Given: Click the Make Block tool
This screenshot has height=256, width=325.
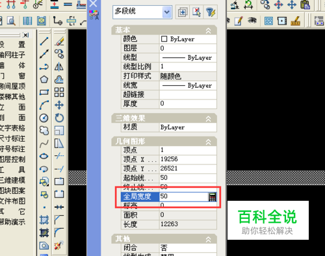Looking at the screenshot, I should coord(44,194).
